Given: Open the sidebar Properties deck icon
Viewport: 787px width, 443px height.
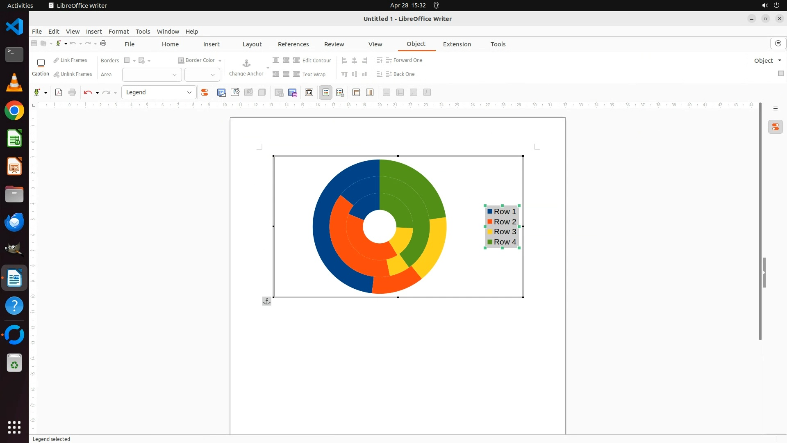Looking at the screenshot, I should [x=775, y=127].
